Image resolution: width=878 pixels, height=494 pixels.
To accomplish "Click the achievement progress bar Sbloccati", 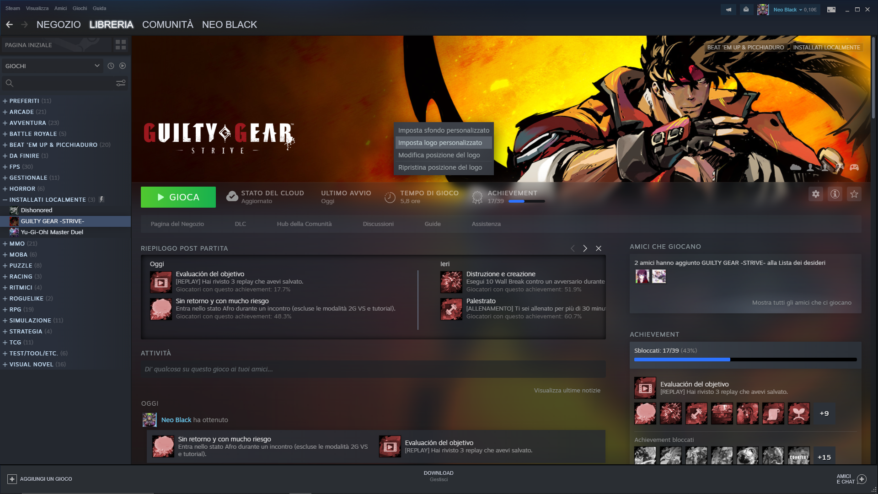I will click(745, 360).
